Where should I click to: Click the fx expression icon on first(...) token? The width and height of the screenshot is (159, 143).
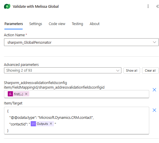pos(10,94)
